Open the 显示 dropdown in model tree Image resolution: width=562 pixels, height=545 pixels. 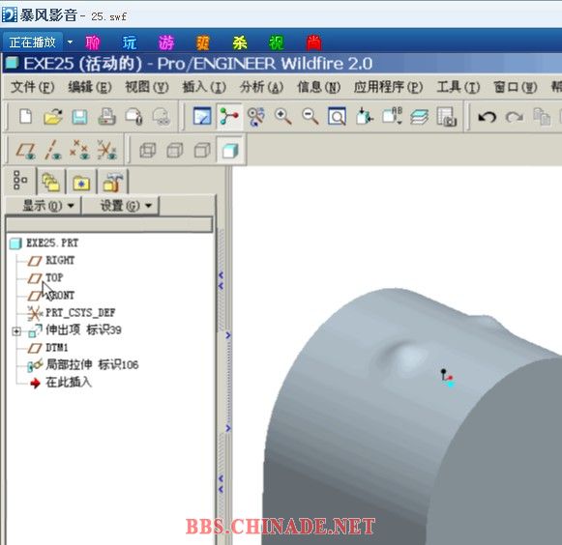click(47, 206)
